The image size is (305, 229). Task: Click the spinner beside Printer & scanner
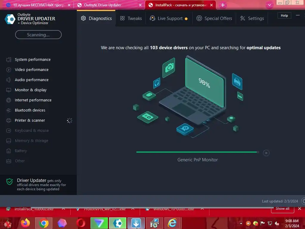point(69,120)
